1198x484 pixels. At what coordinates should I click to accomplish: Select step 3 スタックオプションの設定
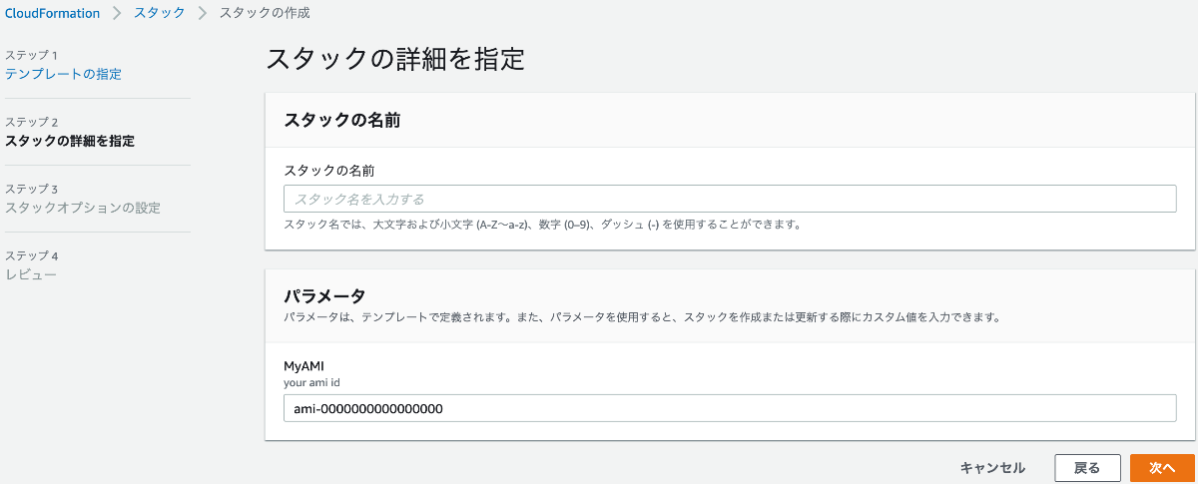[x=82, y=208]
